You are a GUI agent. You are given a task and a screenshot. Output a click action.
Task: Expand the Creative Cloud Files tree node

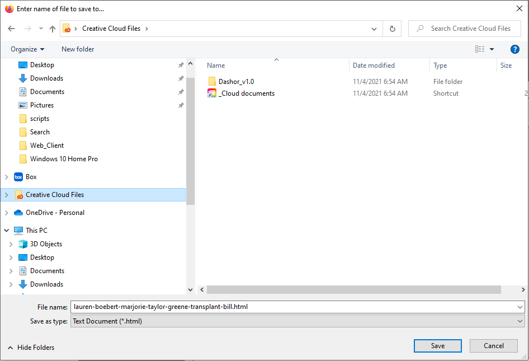[x=7, y=195]
